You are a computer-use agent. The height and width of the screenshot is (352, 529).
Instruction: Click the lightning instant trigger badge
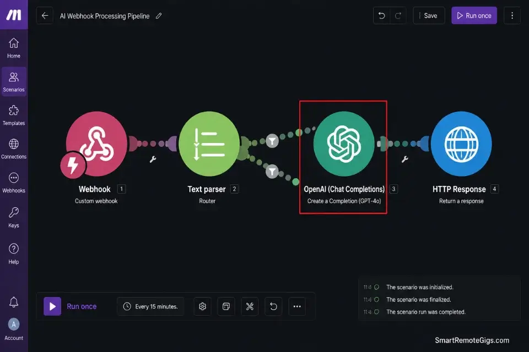(73, 164)
